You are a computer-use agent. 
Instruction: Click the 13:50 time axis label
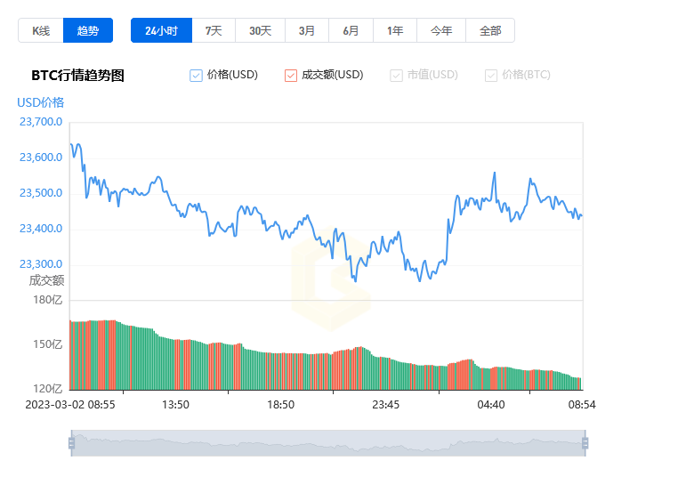point(175,405)
